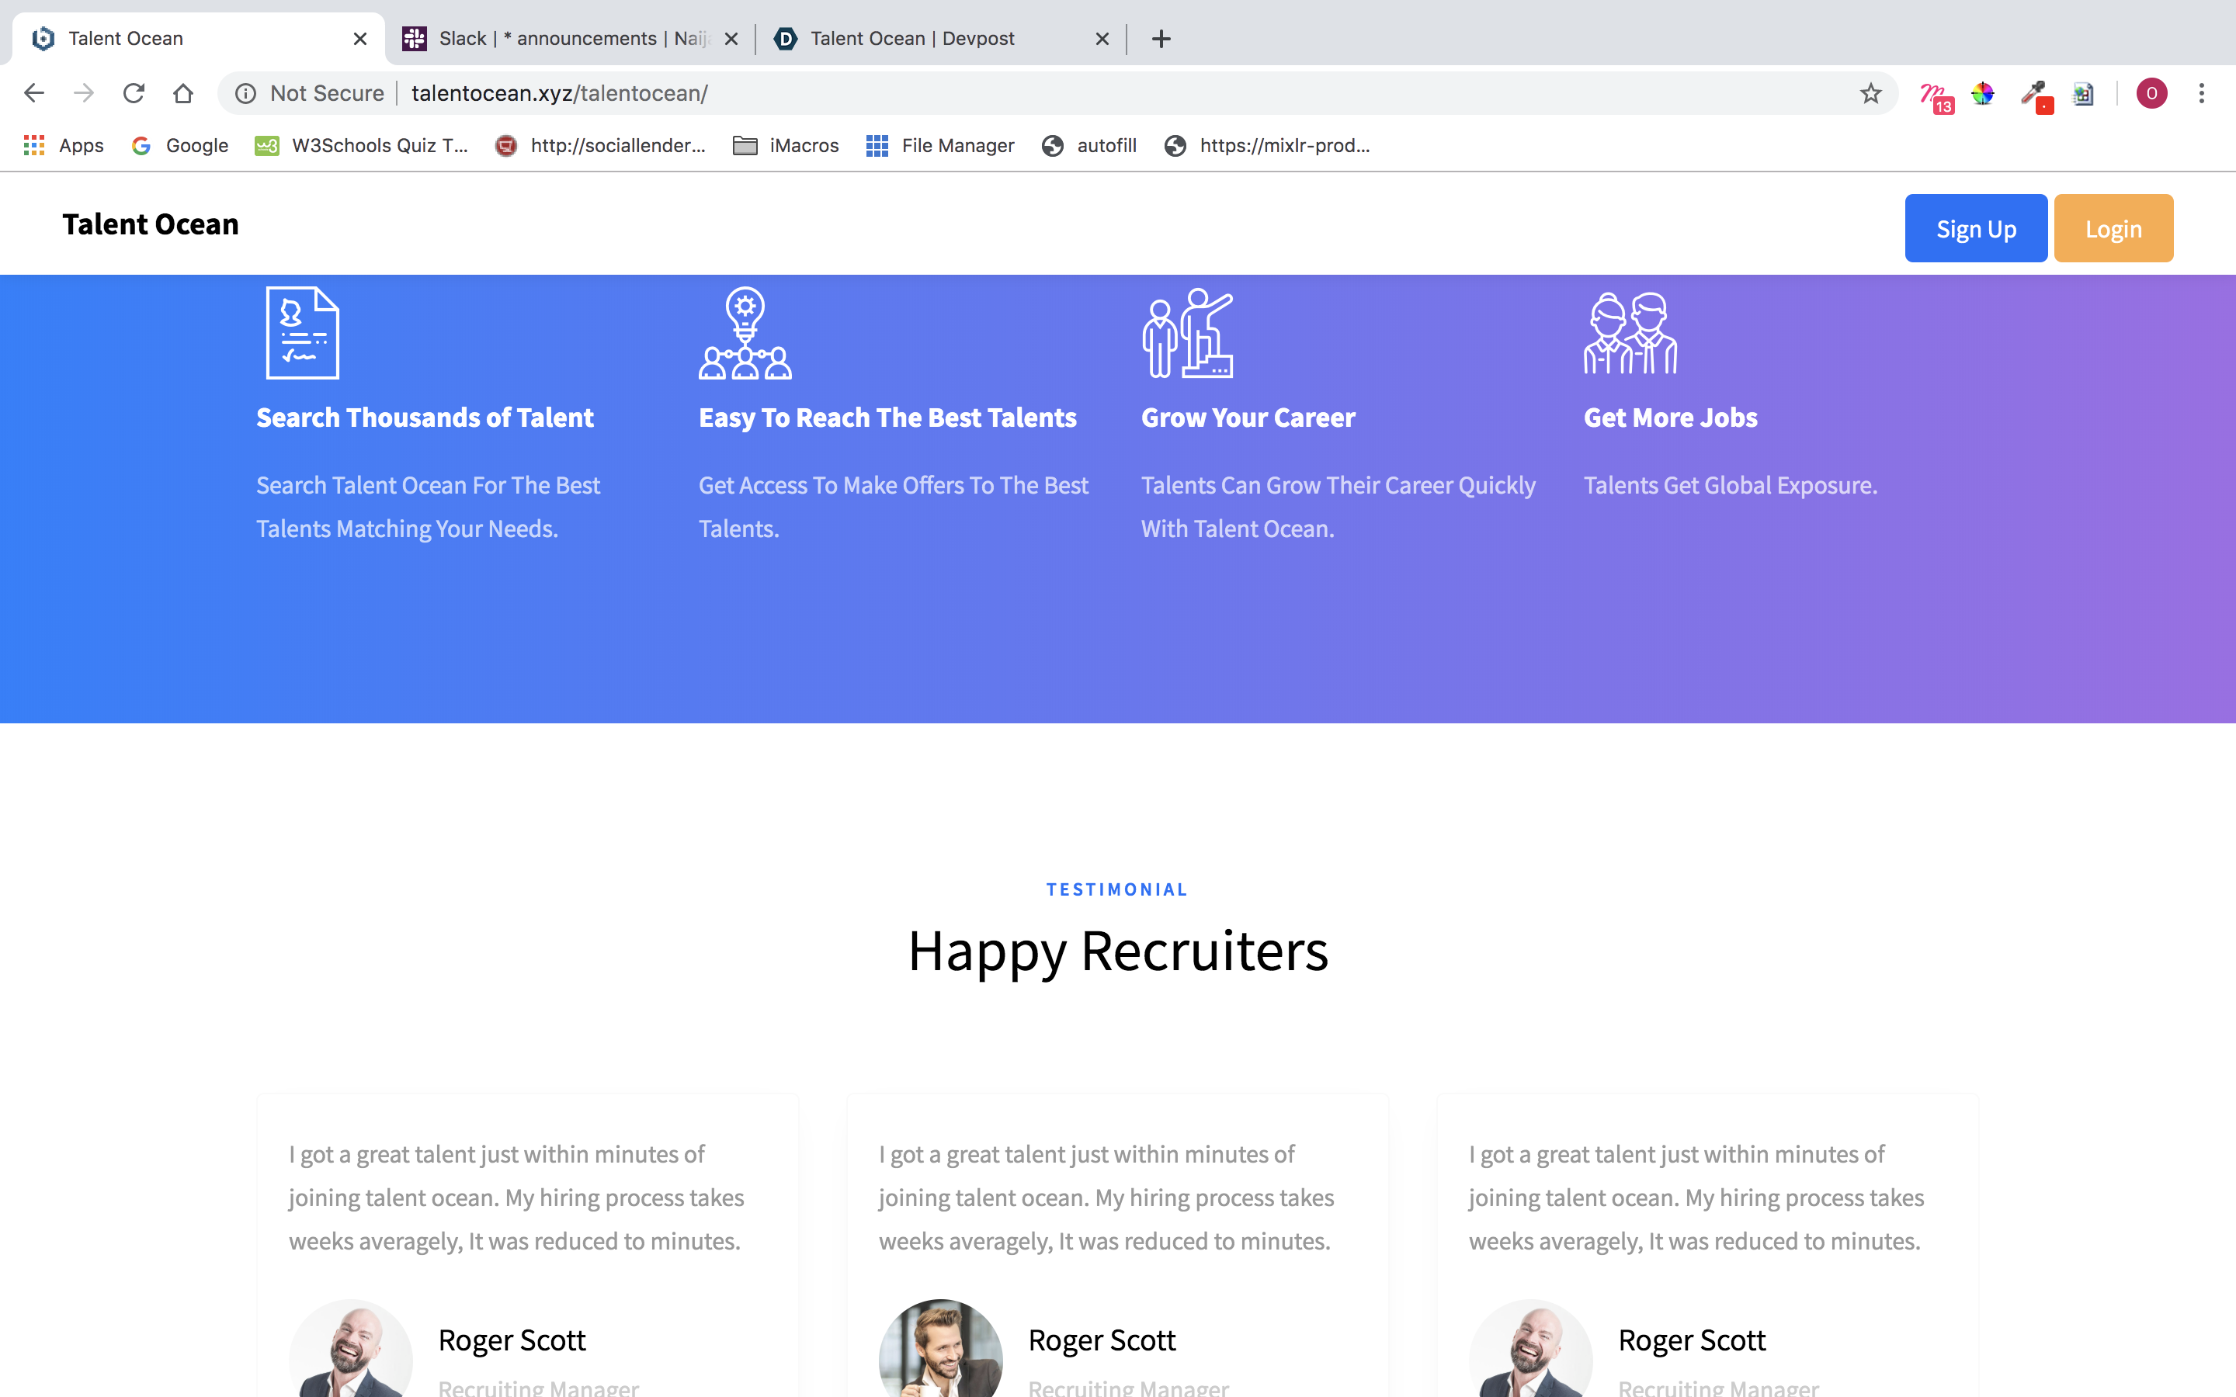
Task: Click the Sign Up button
Action: [1975, 227]
